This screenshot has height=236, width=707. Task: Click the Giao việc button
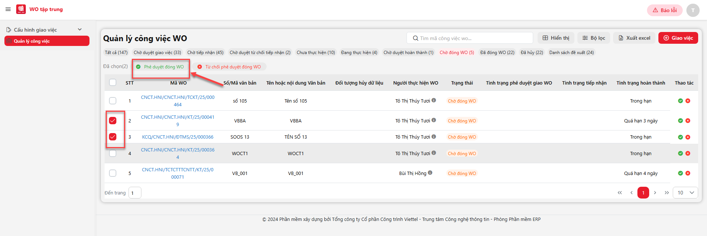click(x=678, y=38)
